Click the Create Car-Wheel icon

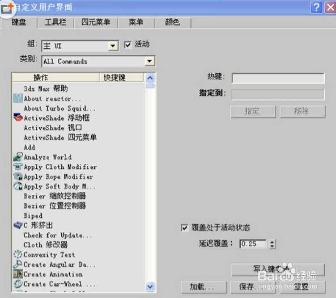tap(18, 284)
